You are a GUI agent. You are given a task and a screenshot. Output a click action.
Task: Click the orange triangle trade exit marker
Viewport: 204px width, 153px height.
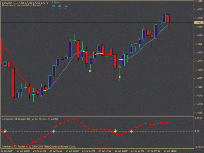[119, 77]
